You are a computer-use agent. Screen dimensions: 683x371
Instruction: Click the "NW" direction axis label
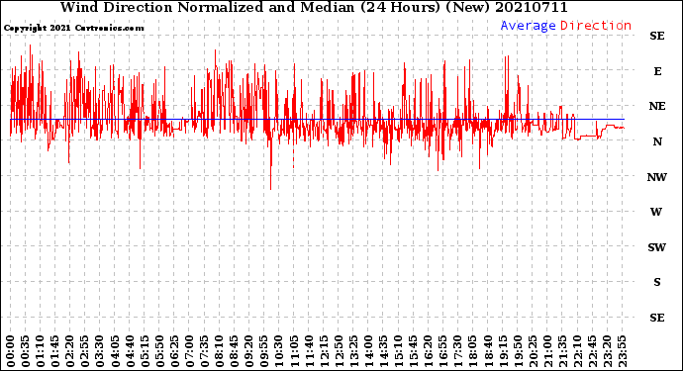[657, 177]
